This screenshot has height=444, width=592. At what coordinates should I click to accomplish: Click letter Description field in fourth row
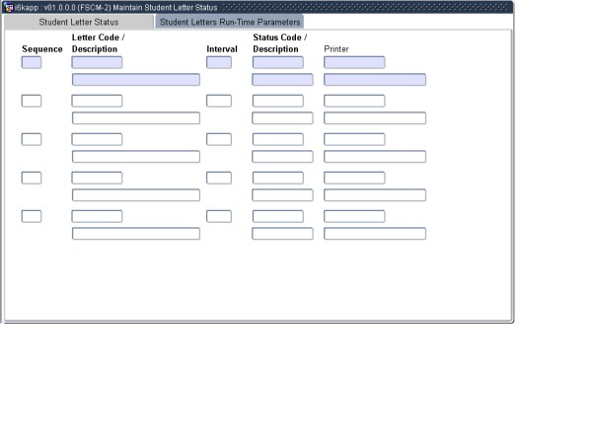136,195
